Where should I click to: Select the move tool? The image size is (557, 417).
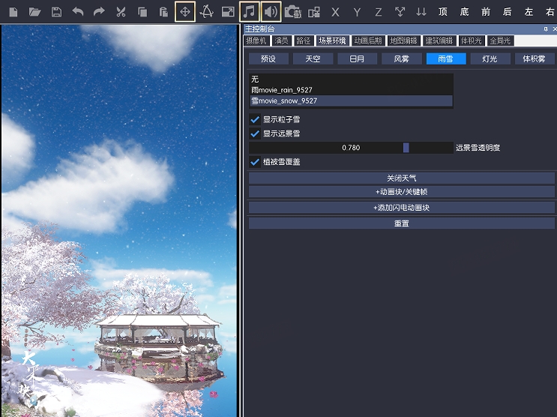point(185,12)
